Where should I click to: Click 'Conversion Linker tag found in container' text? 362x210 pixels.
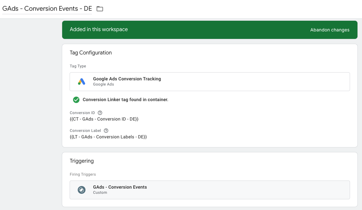point(125,99)
